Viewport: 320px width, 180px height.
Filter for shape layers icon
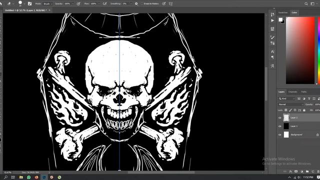[x=314, y=98]
